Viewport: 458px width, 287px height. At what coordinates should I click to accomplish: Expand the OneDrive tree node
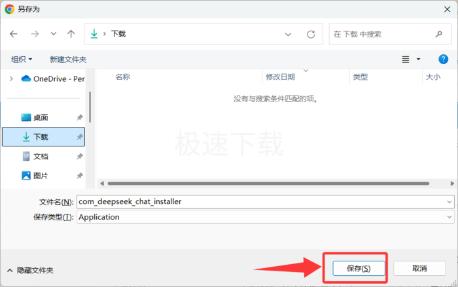tap(11, 78)
